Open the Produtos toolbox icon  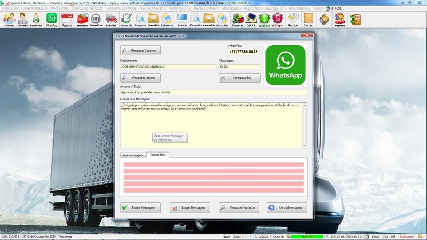(x=83, y=20)
